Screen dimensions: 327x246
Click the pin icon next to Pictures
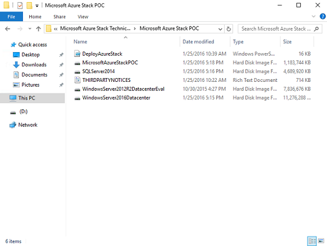click(x=61, y=85)
